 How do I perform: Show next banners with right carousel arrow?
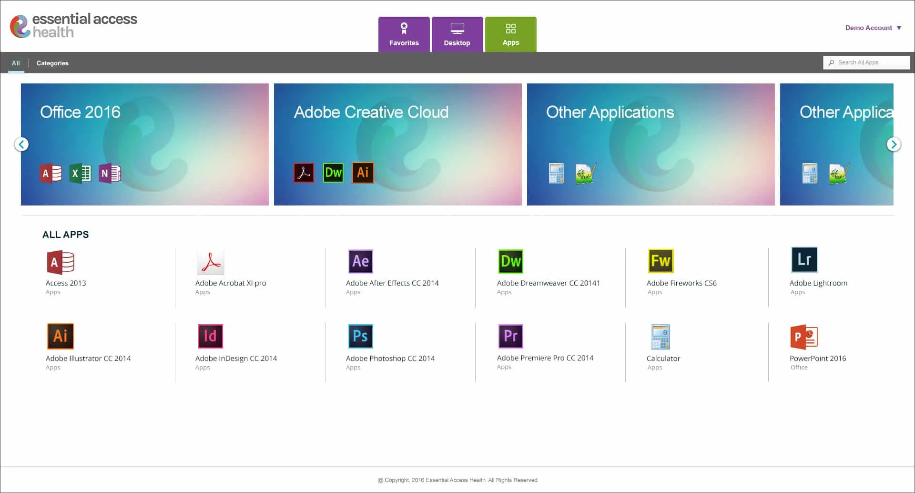point(894,144)
